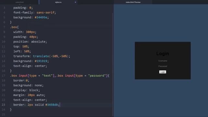Image resolution: width=208 pixels, height=117 pixels.
Task: Click sans-serif font-family value
Action: 45,12
